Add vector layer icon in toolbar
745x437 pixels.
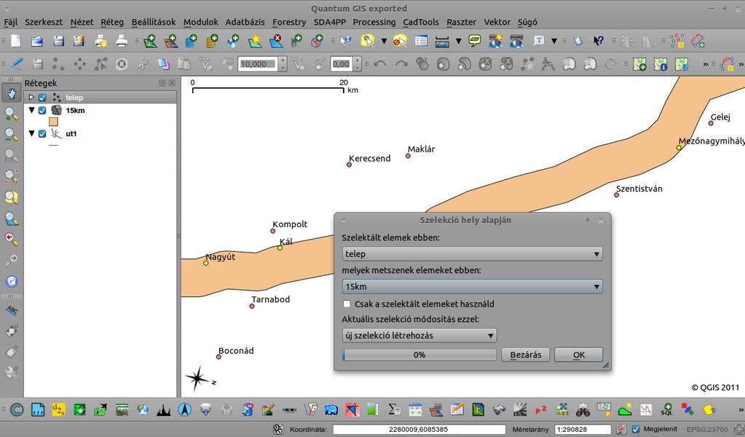[150, 41]
